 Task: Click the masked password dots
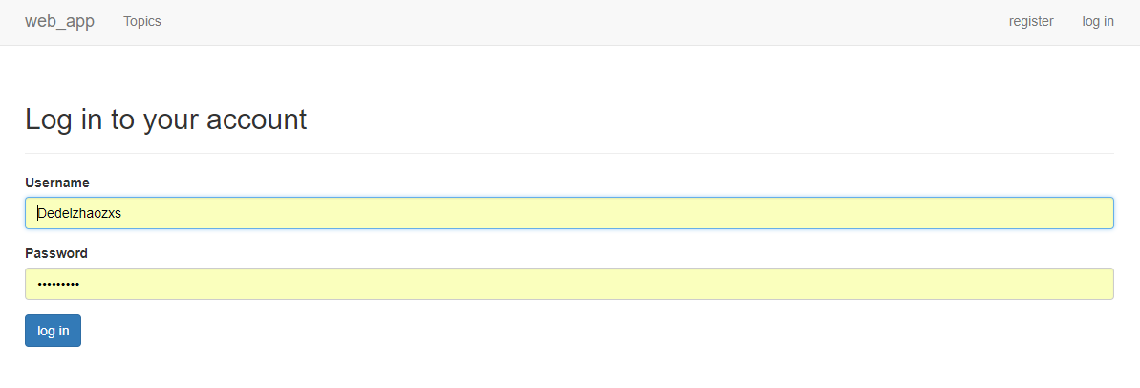[58, 284]
